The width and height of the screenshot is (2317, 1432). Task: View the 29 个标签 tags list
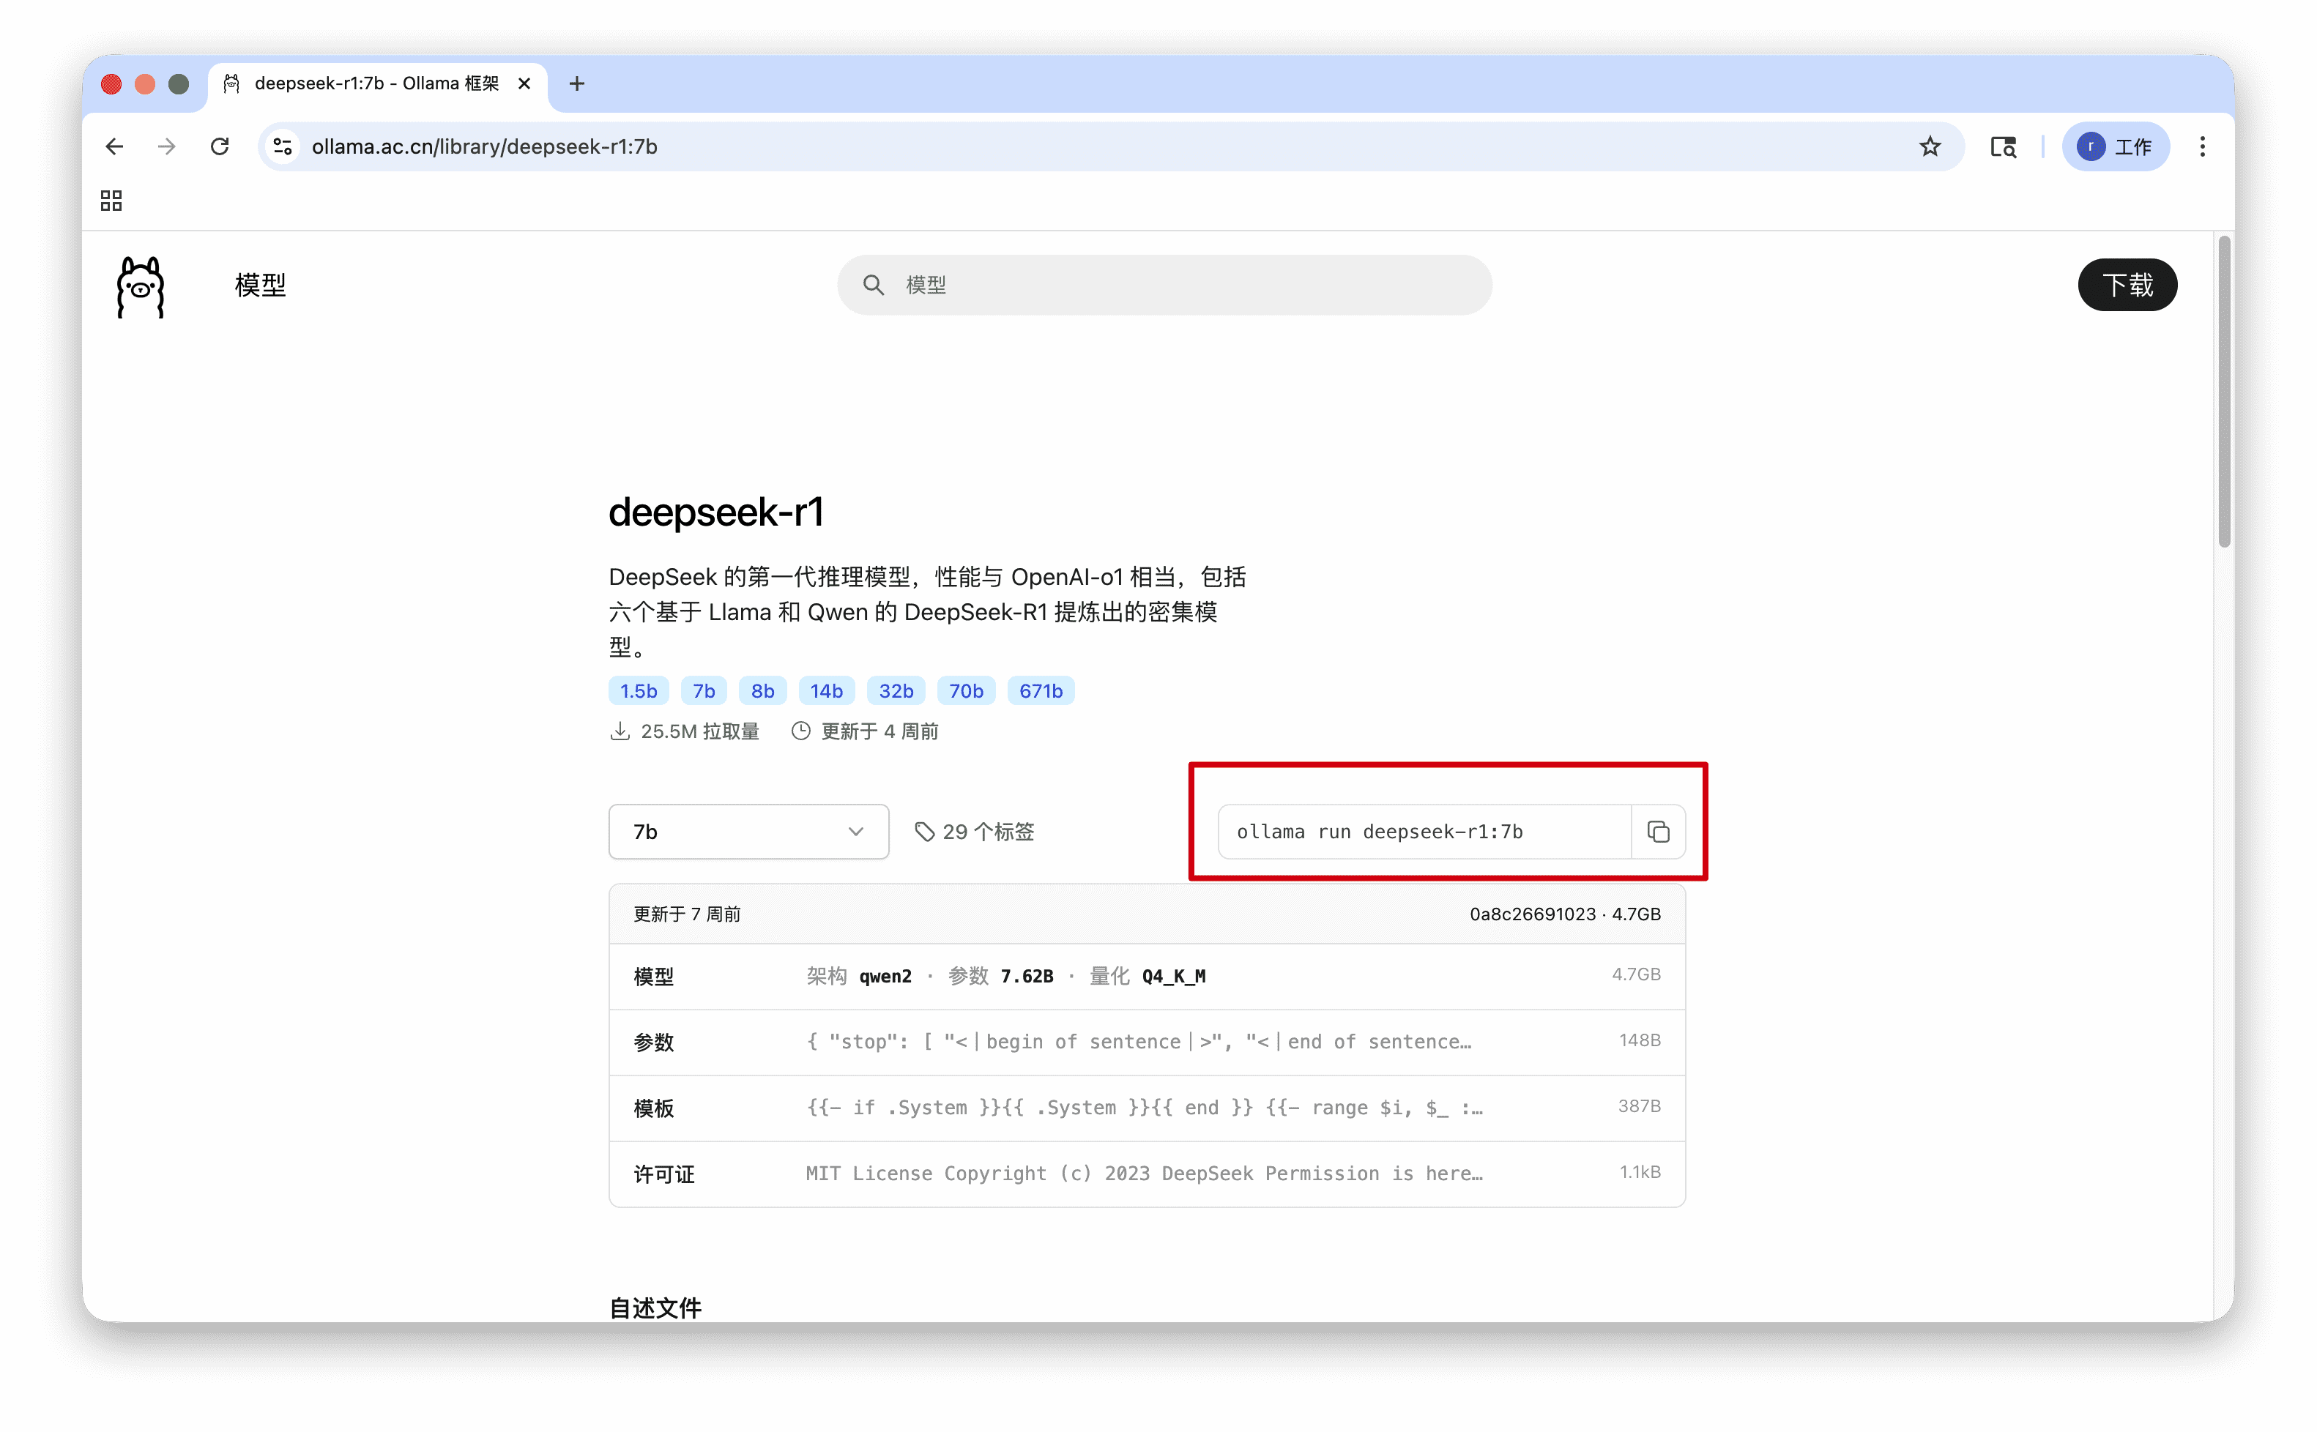tap(975, 832)
